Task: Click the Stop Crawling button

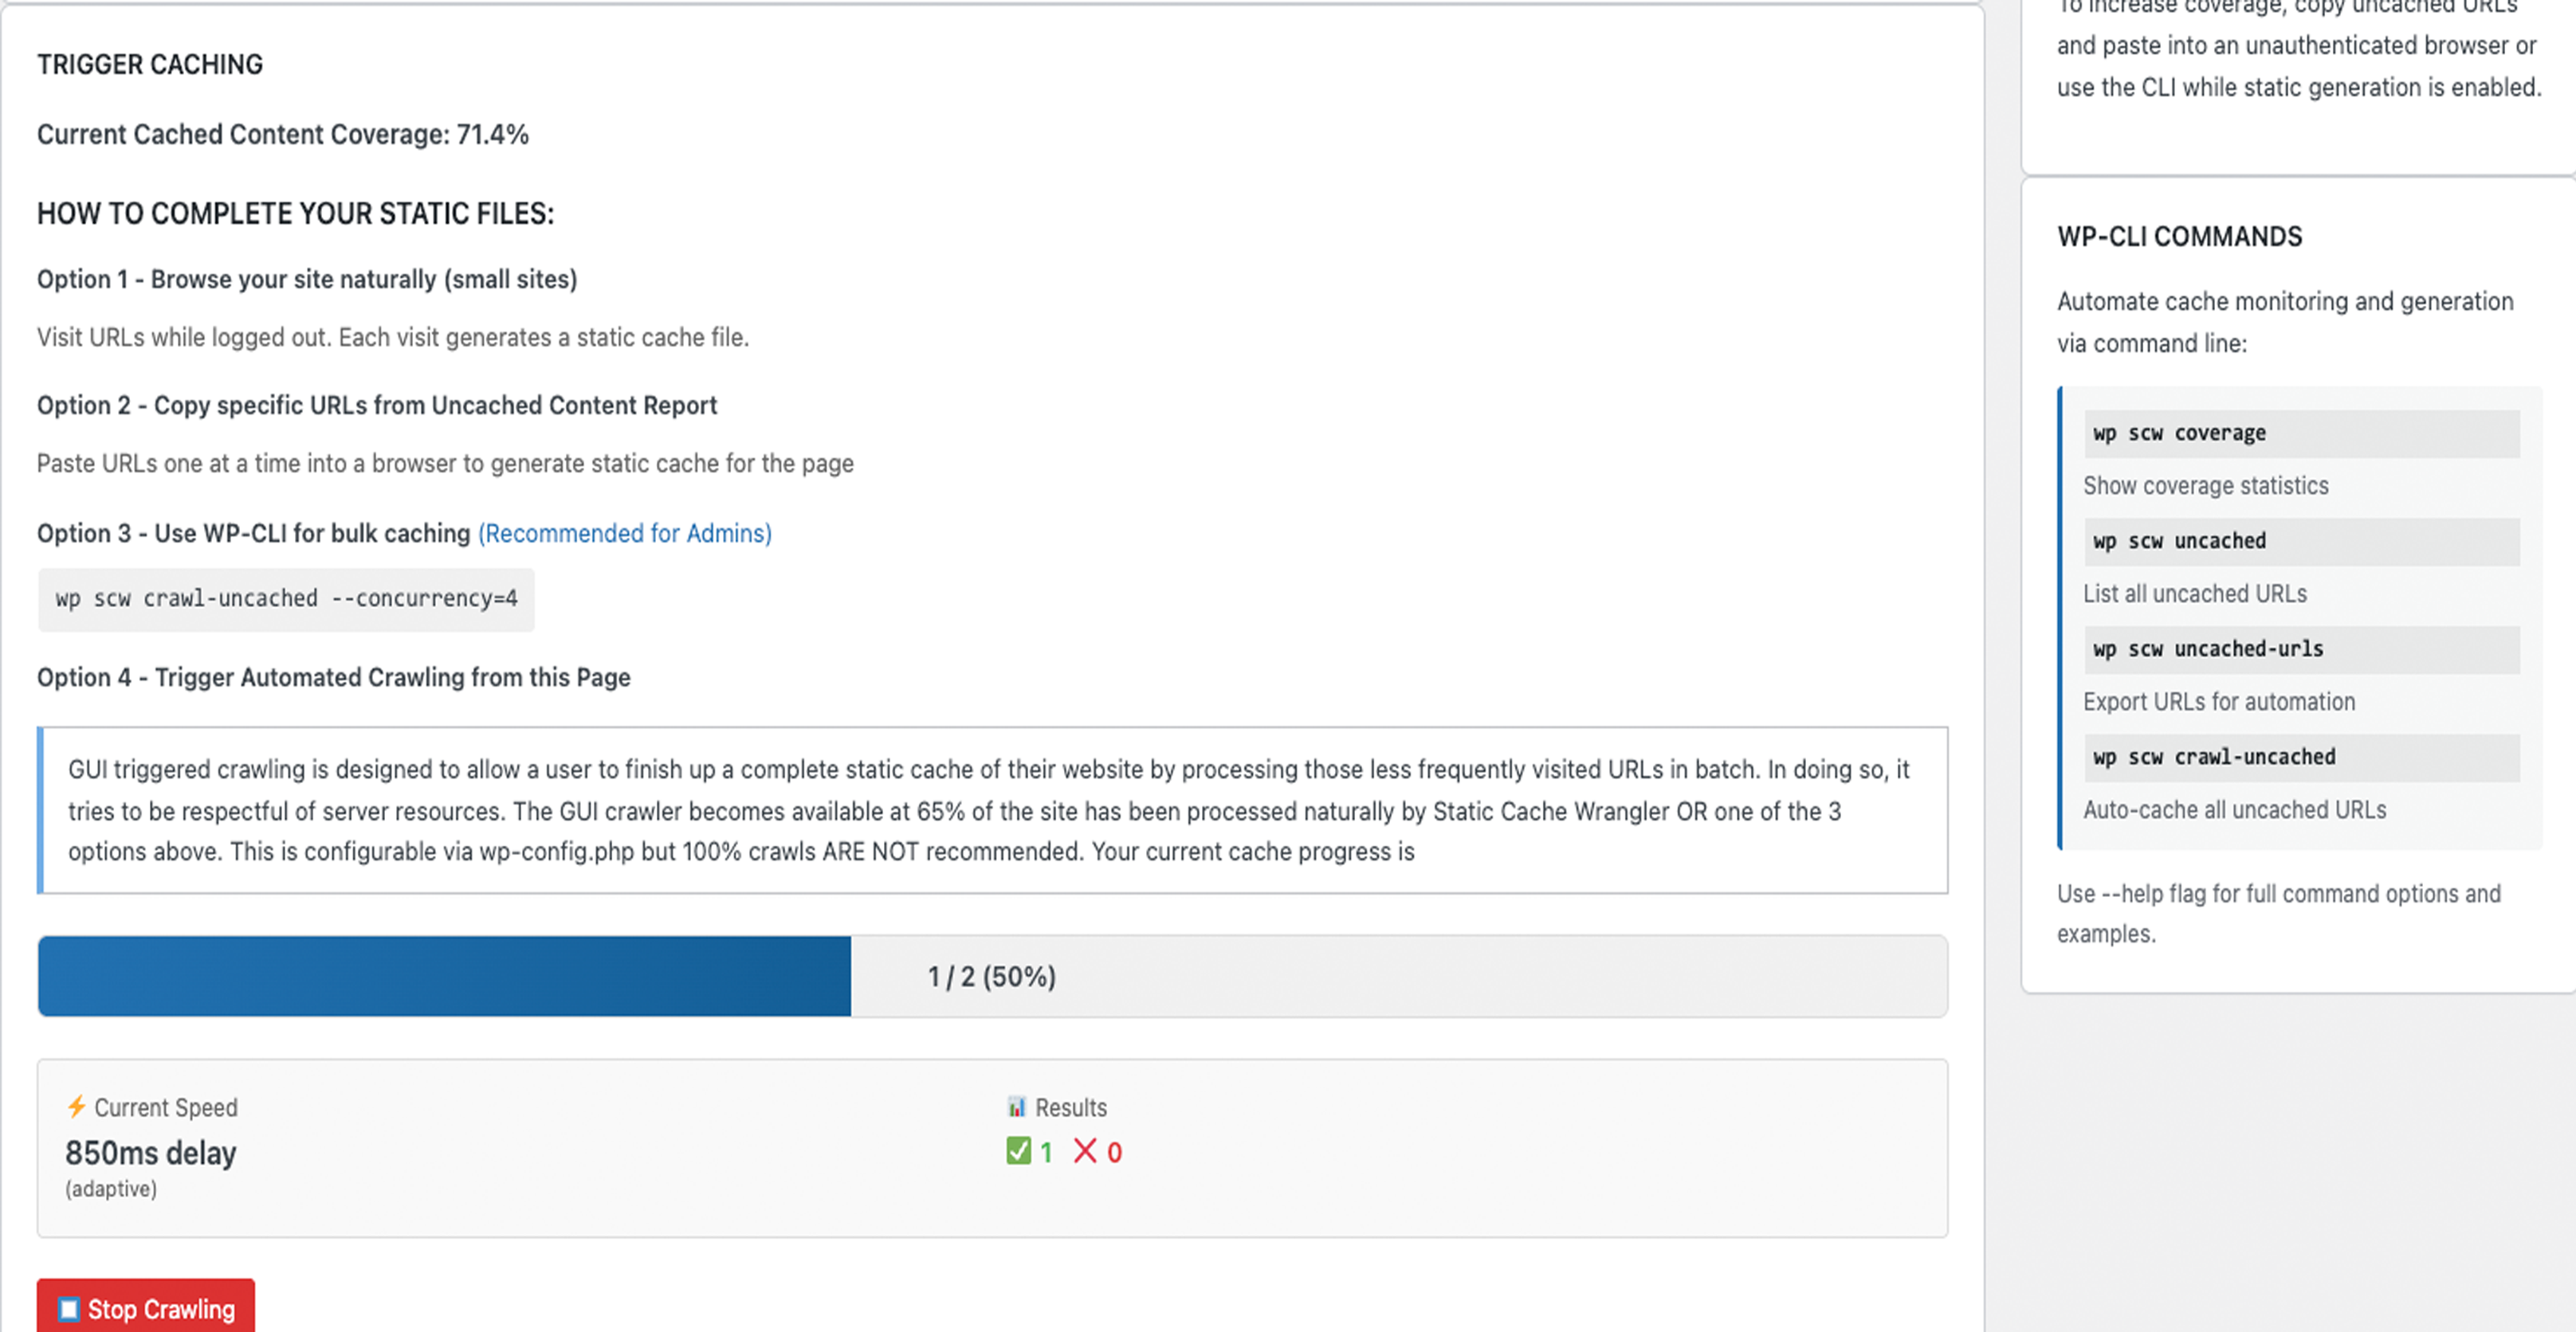Action: pos(146,1307)
